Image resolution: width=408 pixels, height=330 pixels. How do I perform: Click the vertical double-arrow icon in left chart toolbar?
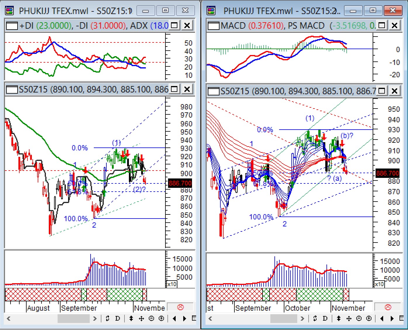coord(131,318)
